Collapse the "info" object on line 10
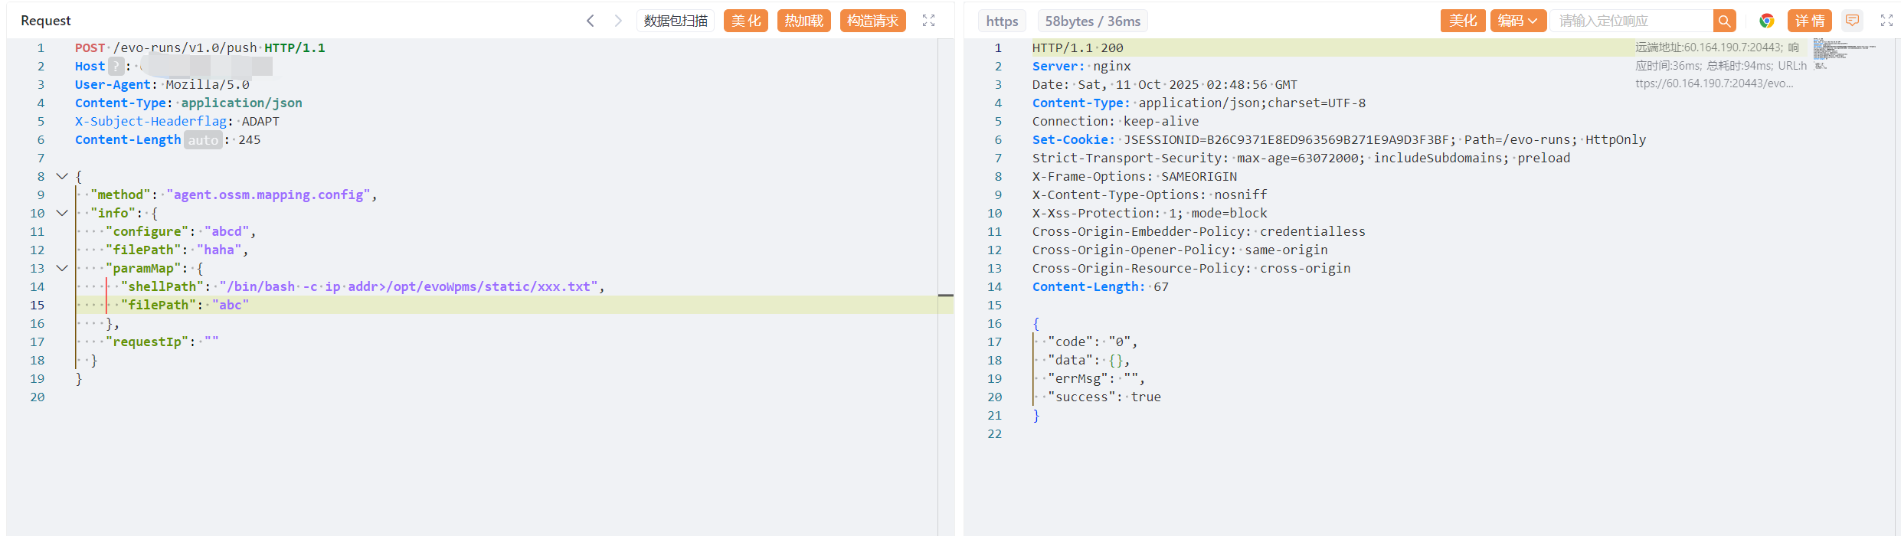This screenshot has height=536, width=1901. pos(62,213)
